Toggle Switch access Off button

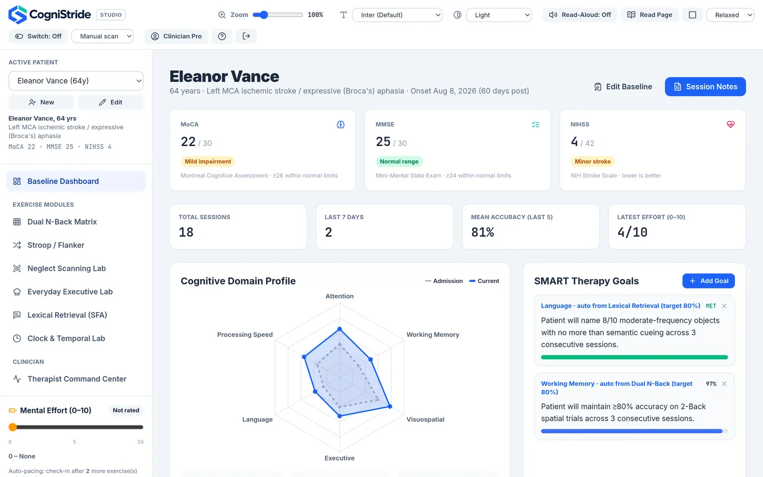click(38, 36)
